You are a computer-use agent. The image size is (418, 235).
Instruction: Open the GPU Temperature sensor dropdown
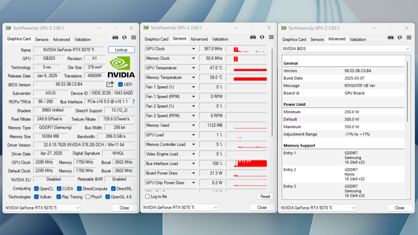(x=193, y=68)
